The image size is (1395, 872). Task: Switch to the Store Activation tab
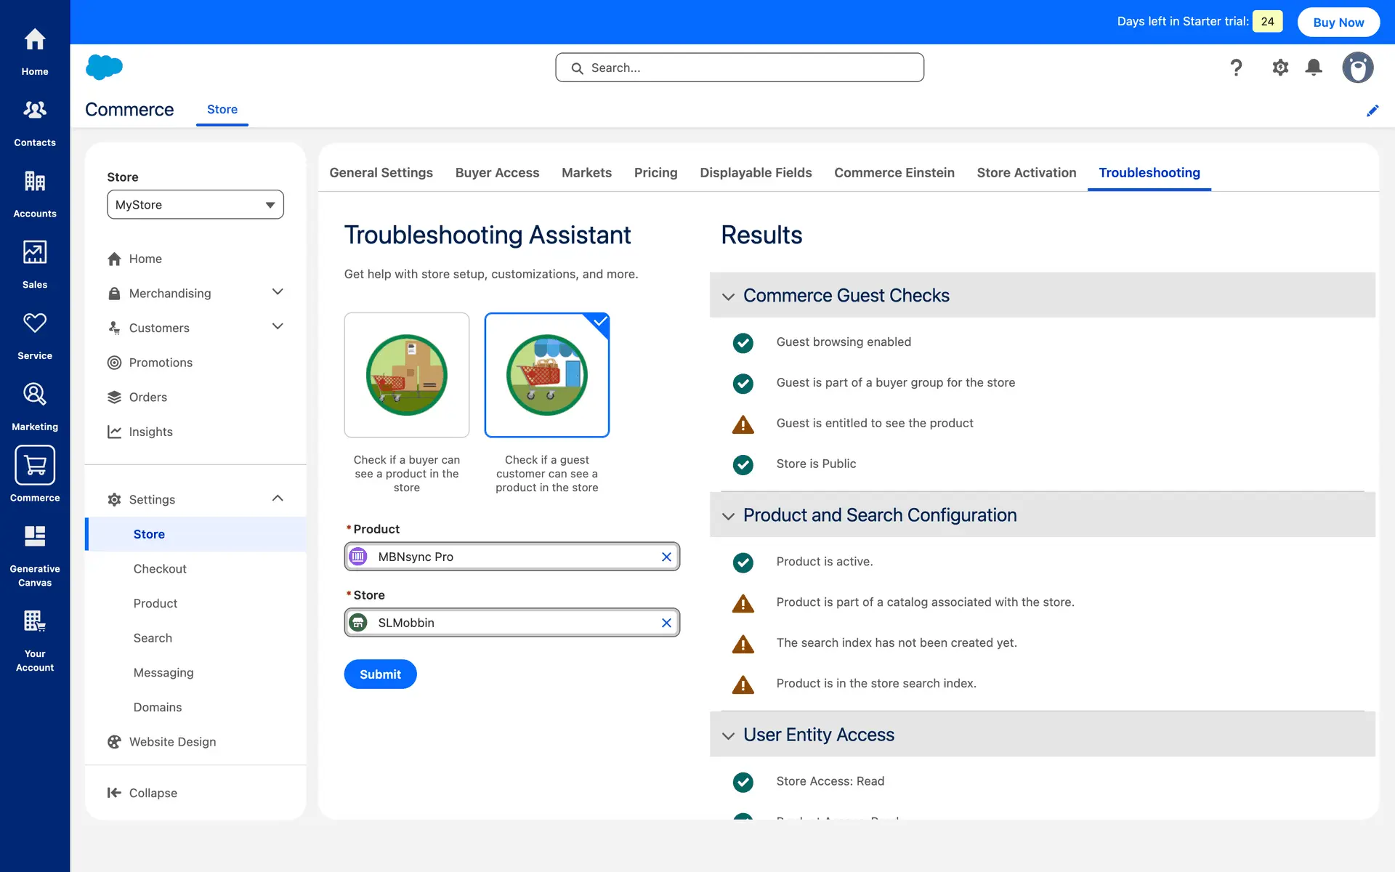pyautogui.click(x=1026, y=173)
